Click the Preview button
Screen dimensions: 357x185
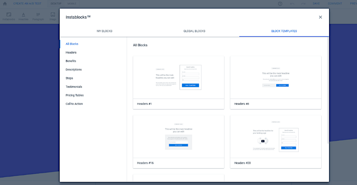click(x=353, y=4)
